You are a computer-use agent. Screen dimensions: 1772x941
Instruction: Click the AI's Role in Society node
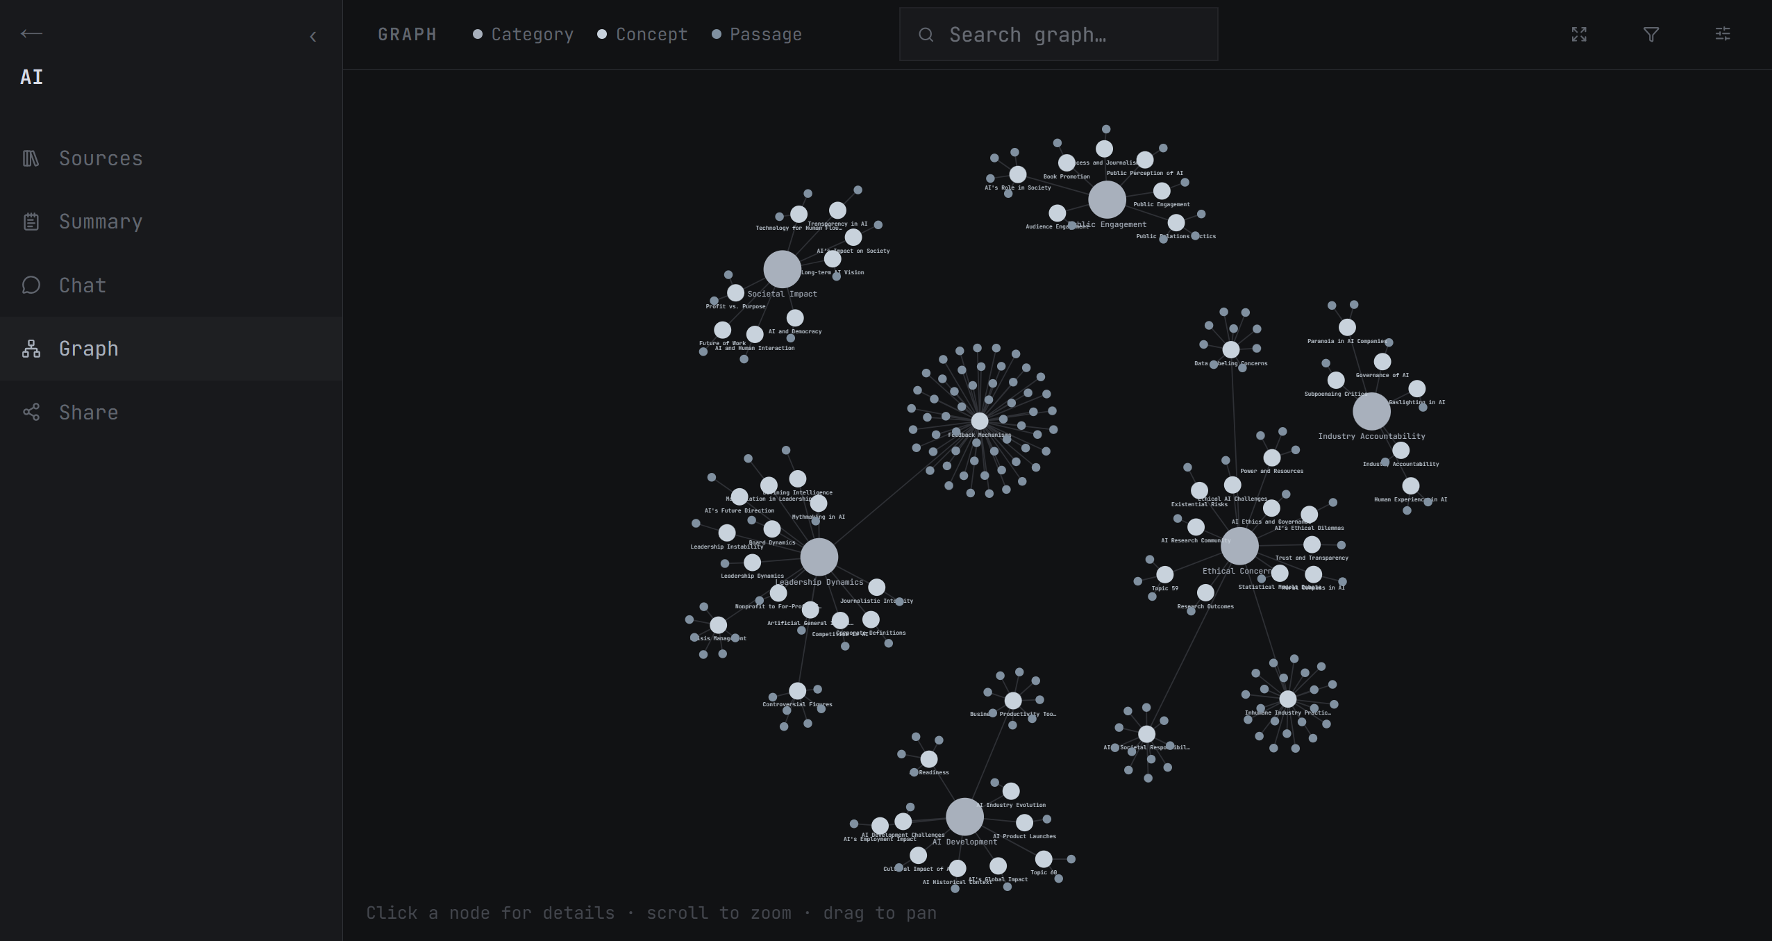(1018, 174)
